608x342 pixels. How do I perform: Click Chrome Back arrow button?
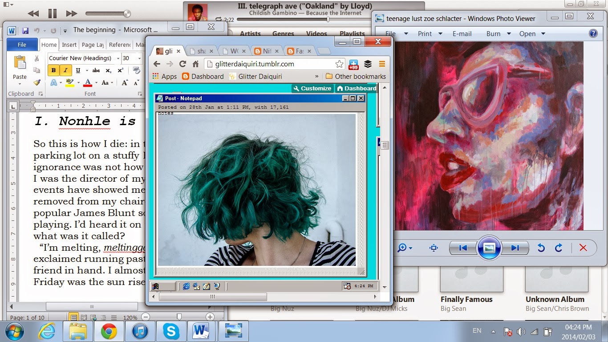[157, 64]
